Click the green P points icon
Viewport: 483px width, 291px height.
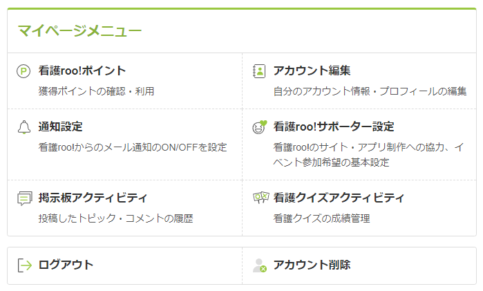coord(23,71)
